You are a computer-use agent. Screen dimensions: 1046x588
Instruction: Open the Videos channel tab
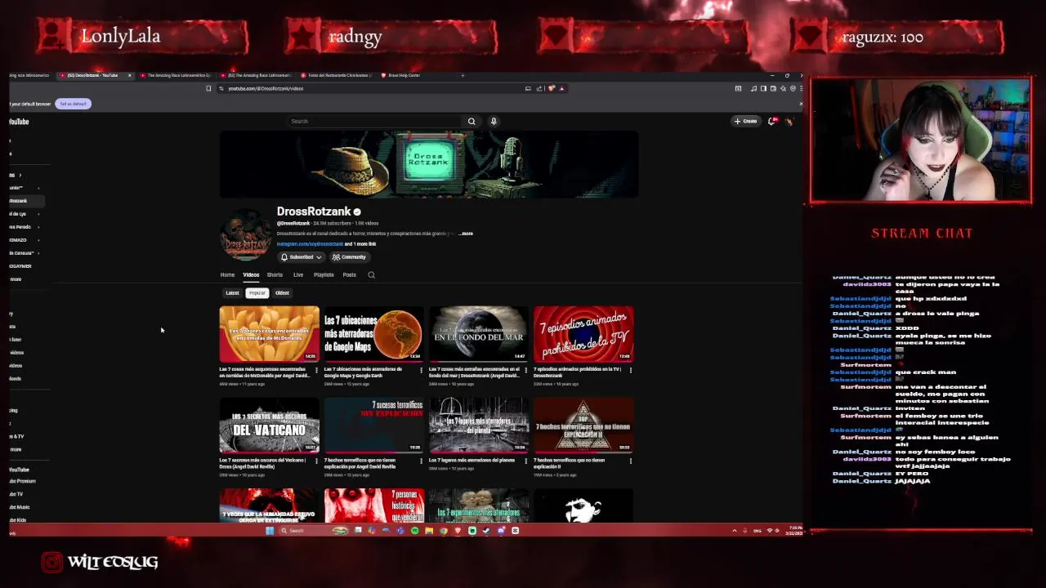coord(251,274)
